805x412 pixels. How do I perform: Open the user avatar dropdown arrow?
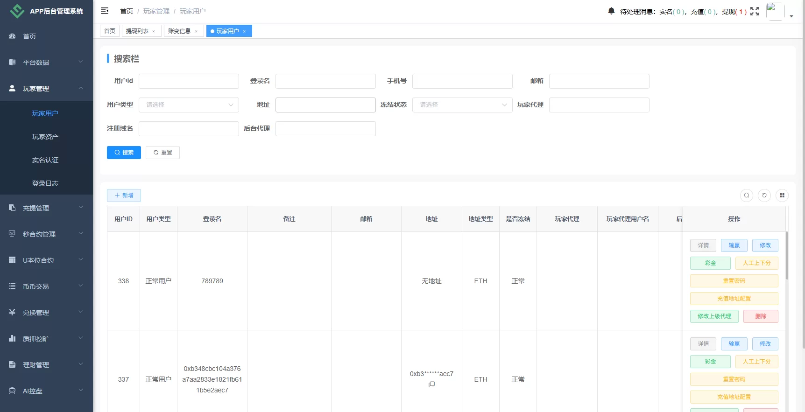coord(791,16)
